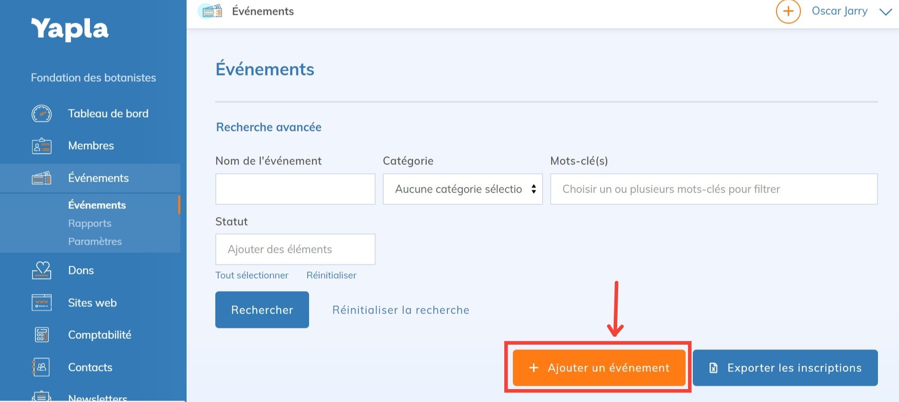The image size is (899, 402).
Task: Click the Comptabilité calculator icon
Action: click(42, 335)
